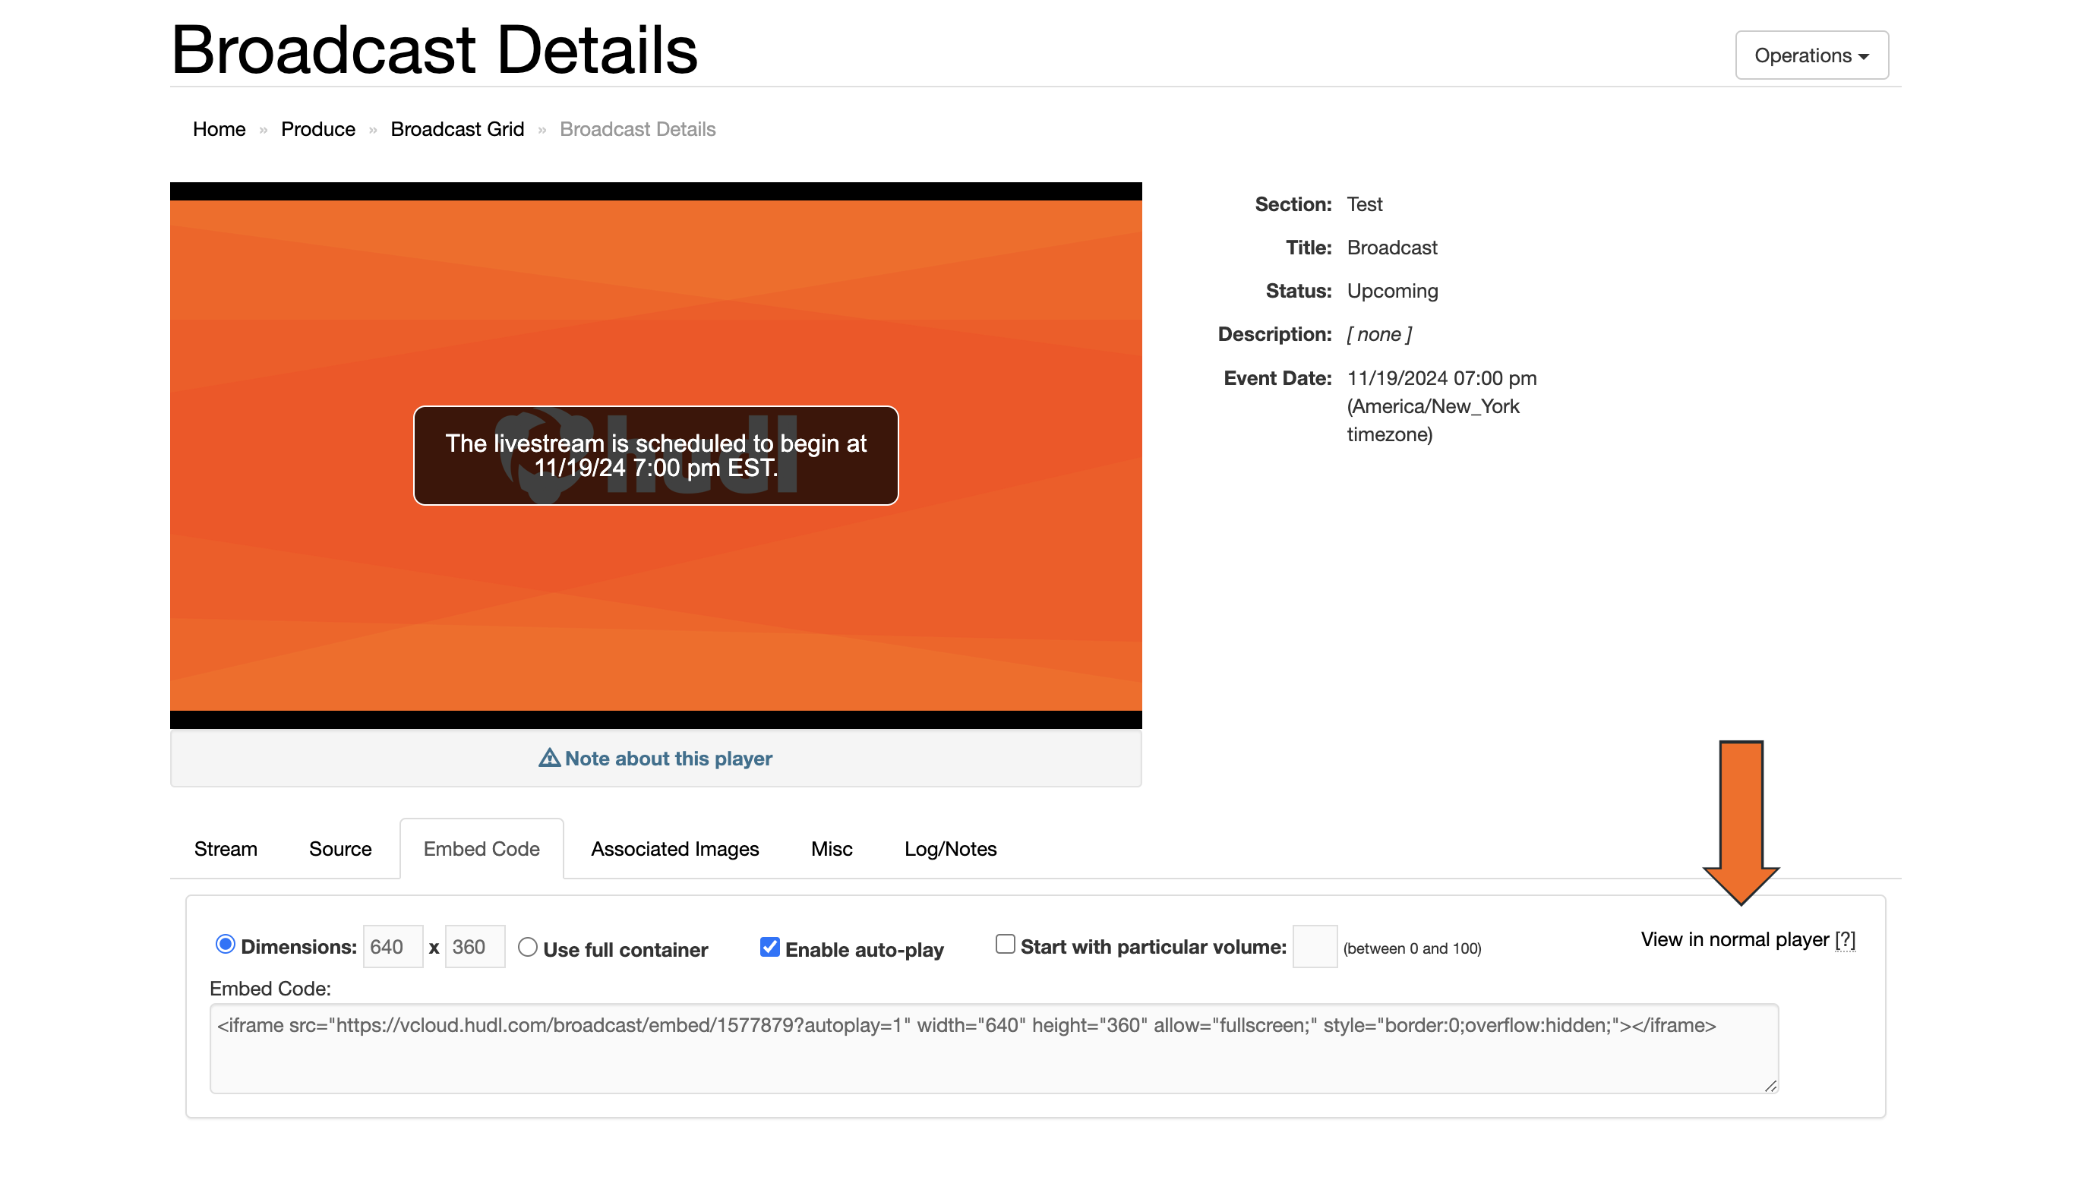Switch to the Stream tab
2084x1180 pixels.
tap(226, 848)
